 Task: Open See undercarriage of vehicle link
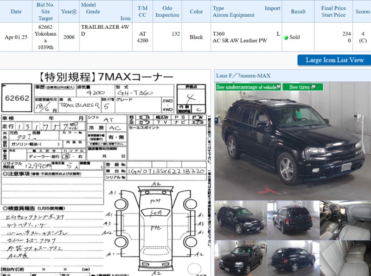coord(246,87)
